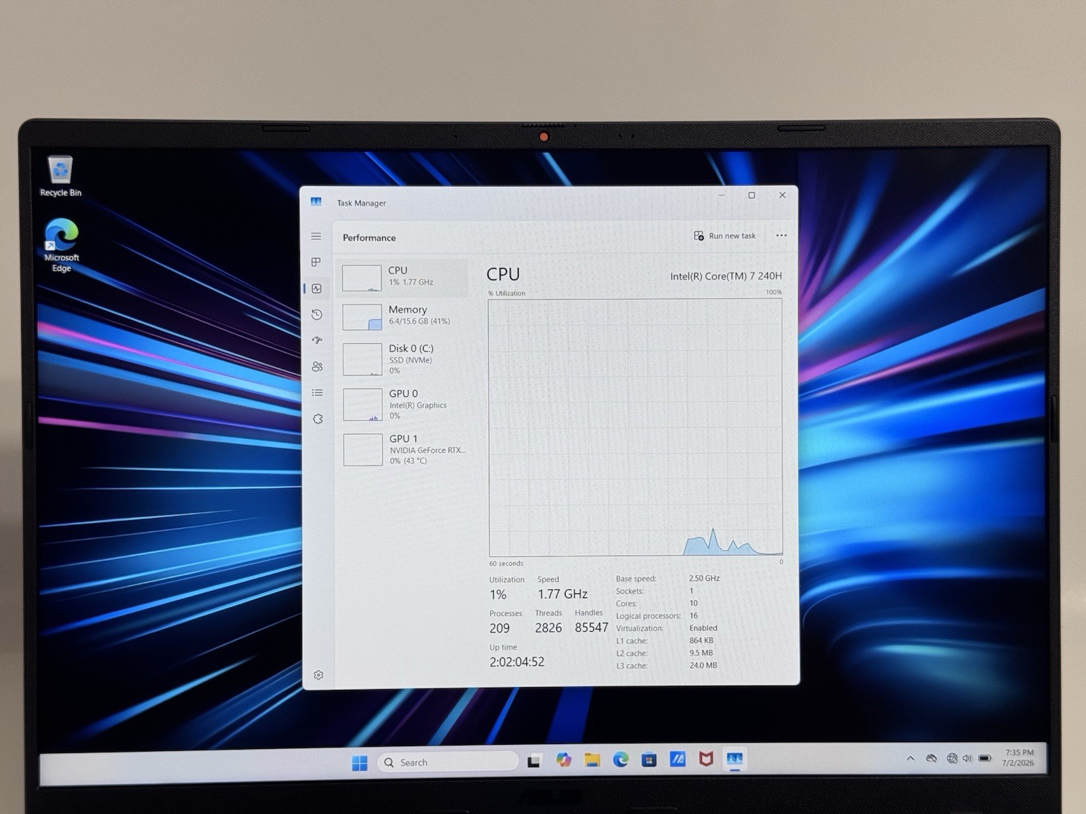Click the cloud sync tray icon
This screenshot has width=1086, height=814.
931,758
